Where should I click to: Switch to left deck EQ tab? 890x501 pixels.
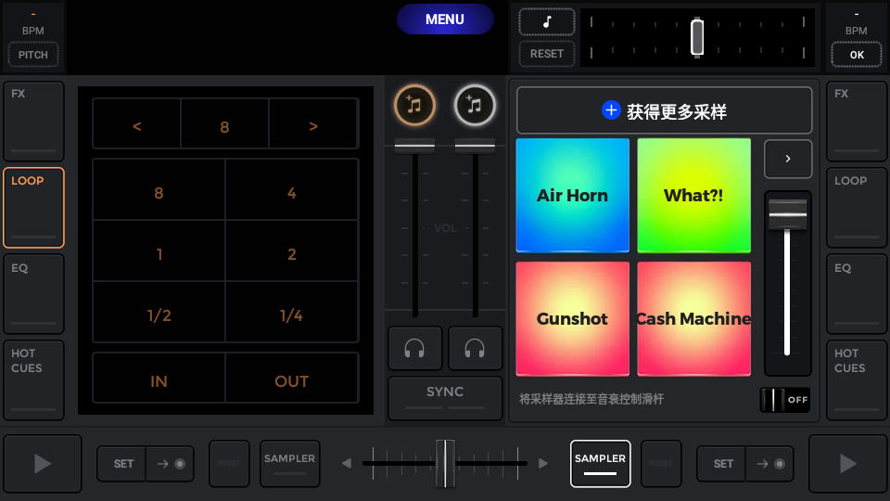click(33, 293)
